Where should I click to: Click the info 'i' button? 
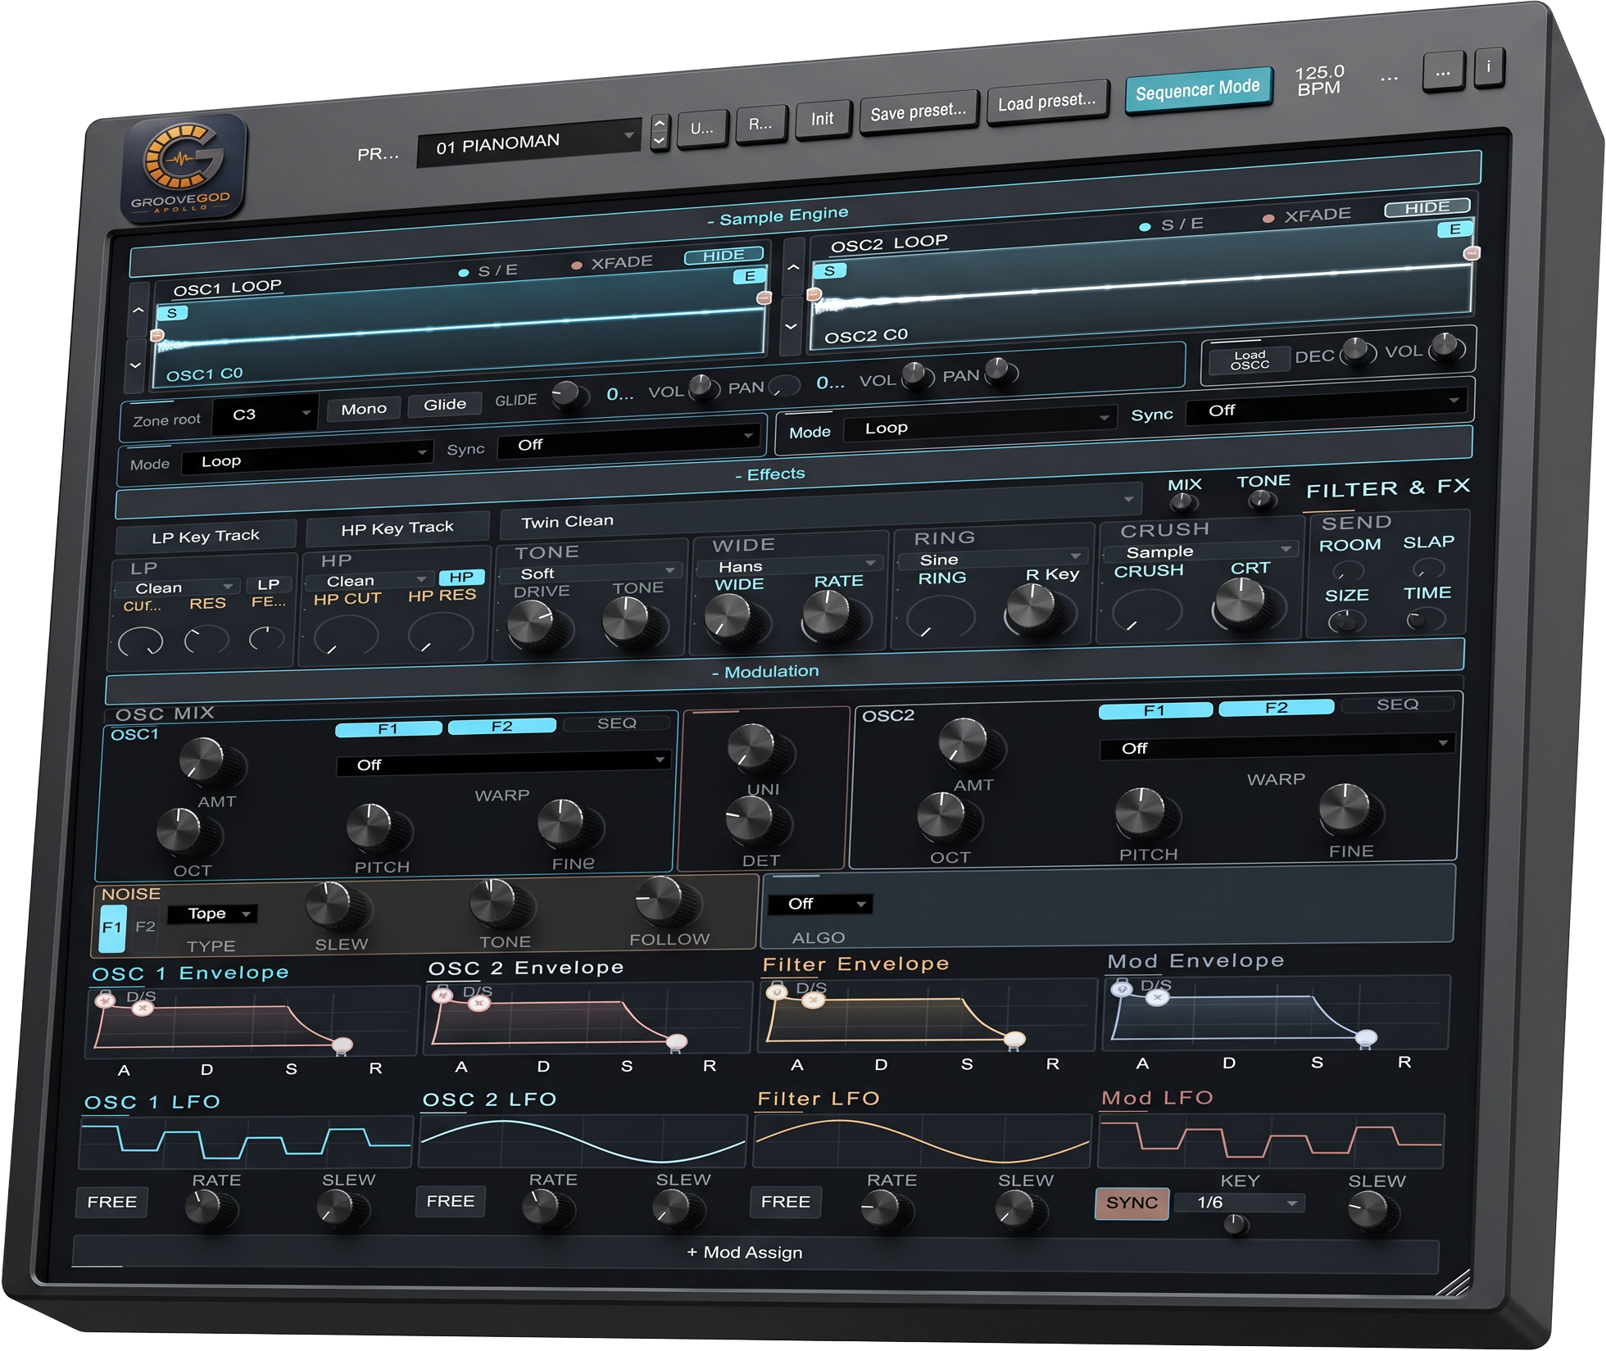[1488, 68]
